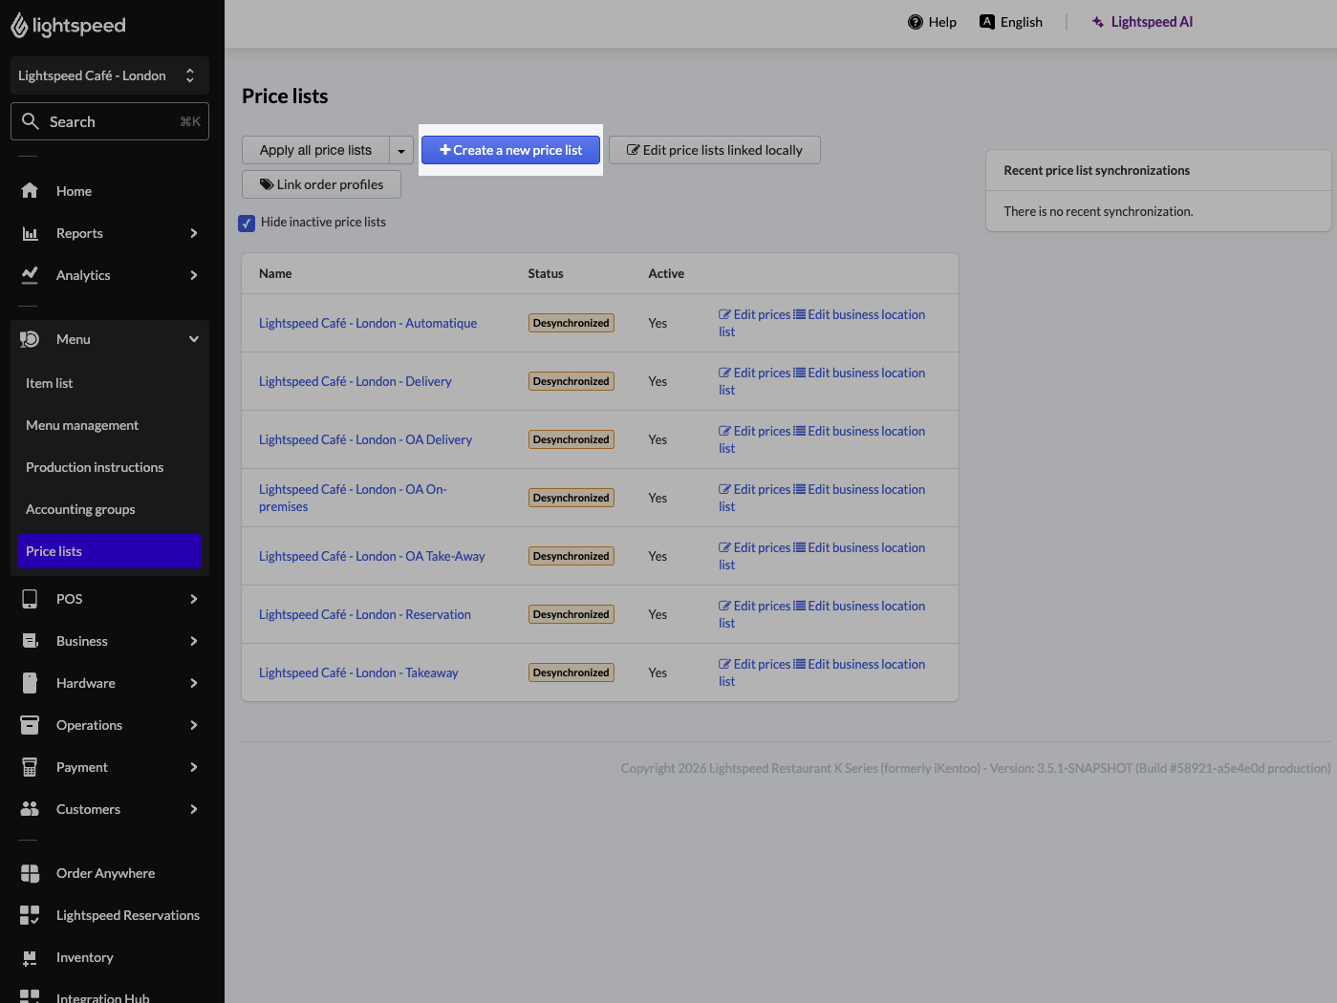Image resolution: width=1337 pixels, height=1003 pixels.
Task: Click the sidebar Search field
Action: pos(110,121)
